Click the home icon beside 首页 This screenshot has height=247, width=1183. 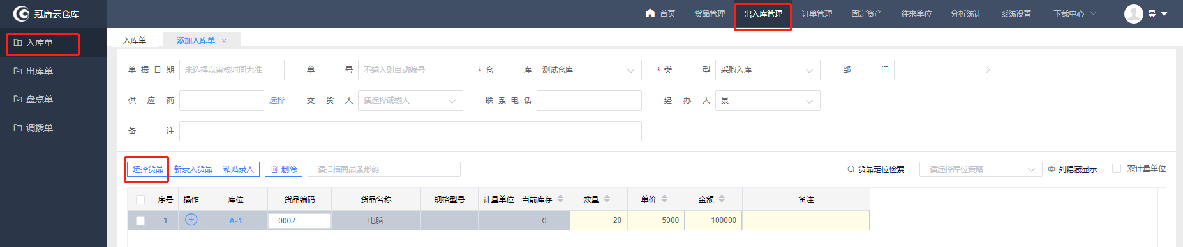point(650,13)
